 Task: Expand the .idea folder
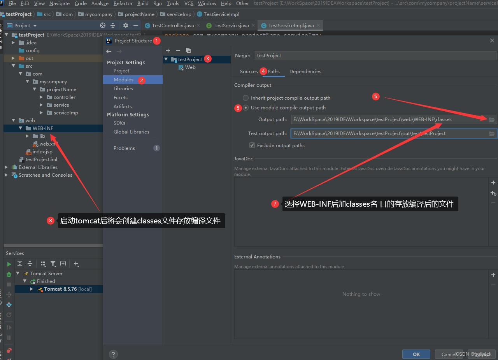click(x=14, y=43)
